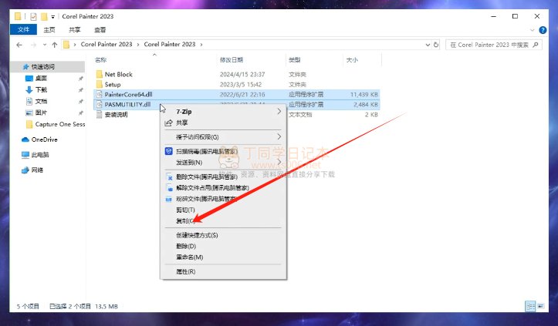Toggle the checkmark icon in title bar

33,15
